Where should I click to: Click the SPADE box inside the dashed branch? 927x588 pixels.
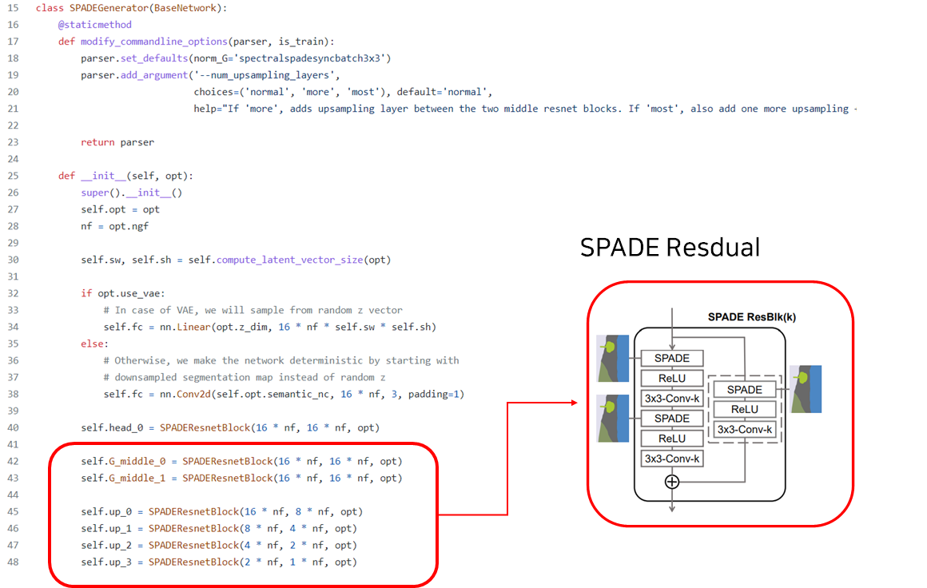tap(744, 390)
